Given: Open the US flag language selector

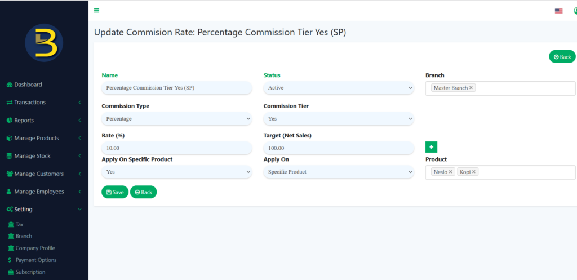Looking at the screenshot, I should (x=558, y=11).
